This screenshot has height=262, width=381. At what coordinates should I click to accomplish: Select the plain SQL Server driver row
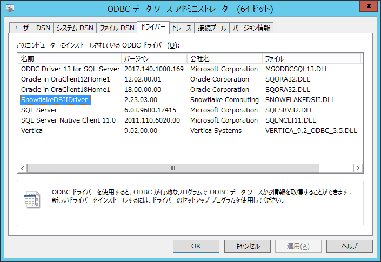click(x=39, y=110)
